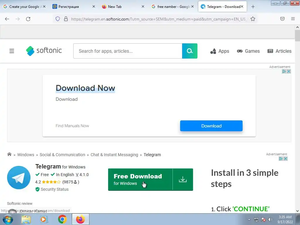The width and height of the screenshot is (300, 225).
Task: Click the Firefox taskbar button
Action: click(80, 219)
